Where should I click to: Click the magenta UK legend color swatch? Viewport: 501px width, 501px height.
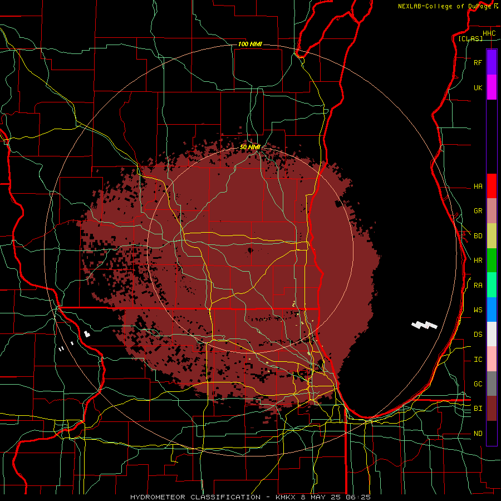pyautogui.click(x=492, y=87)
